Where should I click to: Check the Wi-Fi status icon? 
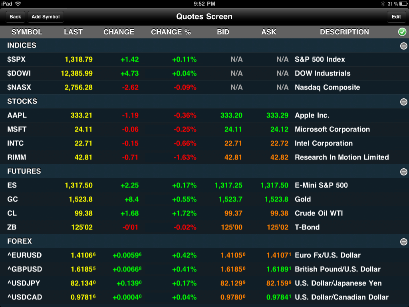click(x=18, y=4)
